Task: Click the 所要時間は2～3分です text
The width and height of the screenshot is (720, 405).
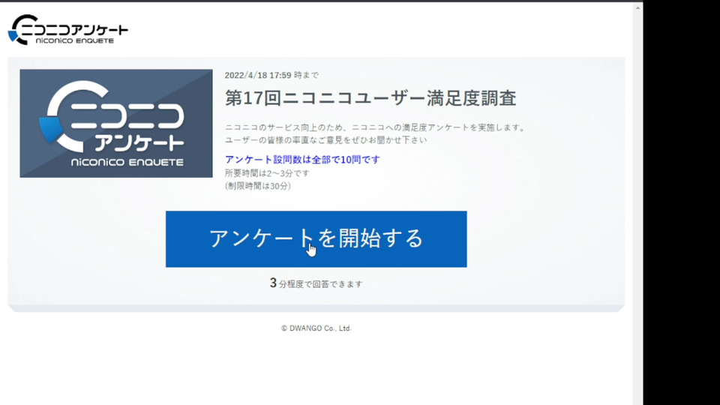Action: [267, 173]
